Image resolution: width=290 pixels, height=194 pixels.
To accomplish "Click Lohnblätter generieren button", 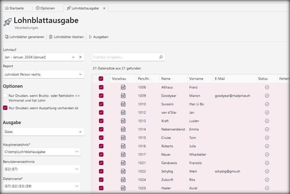I will 24,37.
